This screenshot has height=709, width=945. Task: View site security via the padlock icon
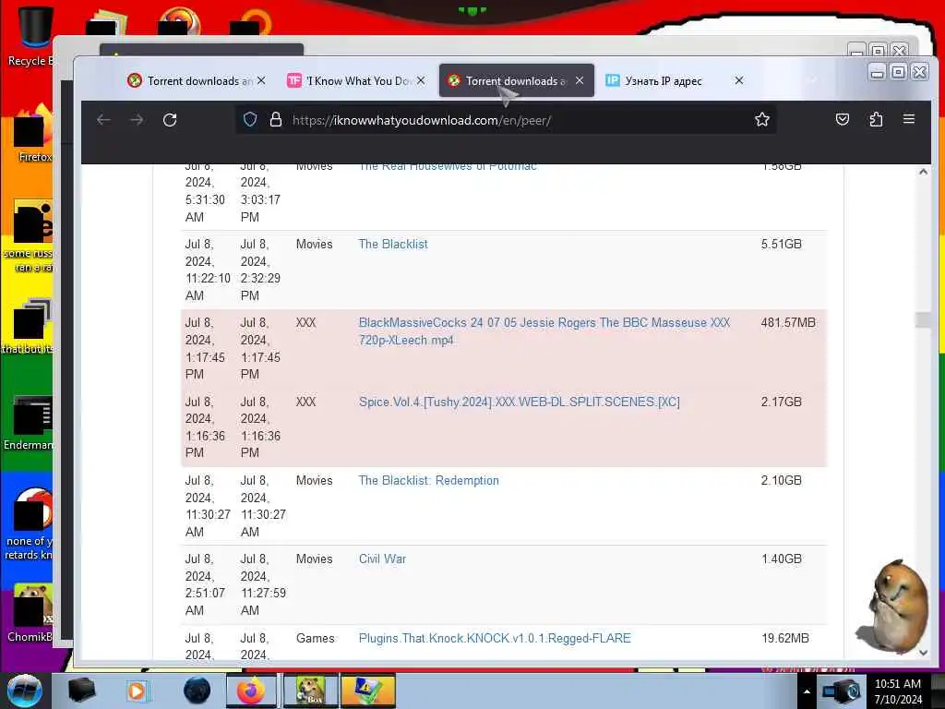tap(275, 120)
